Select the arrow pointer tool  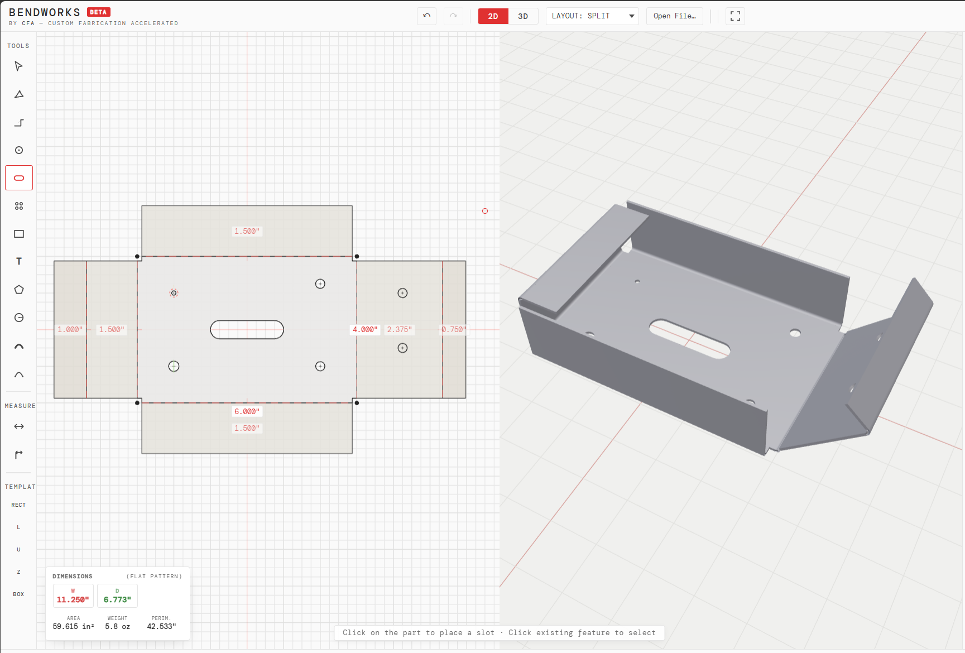19,66
